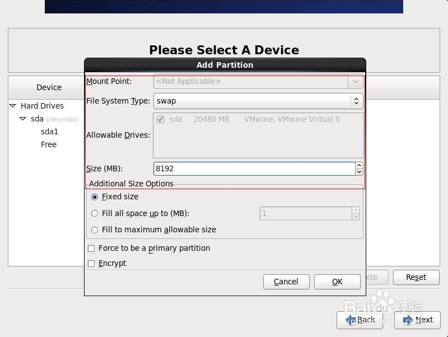Uncheck sda in Allowable Drives
The image size is (448, 337).
point(160,119)
